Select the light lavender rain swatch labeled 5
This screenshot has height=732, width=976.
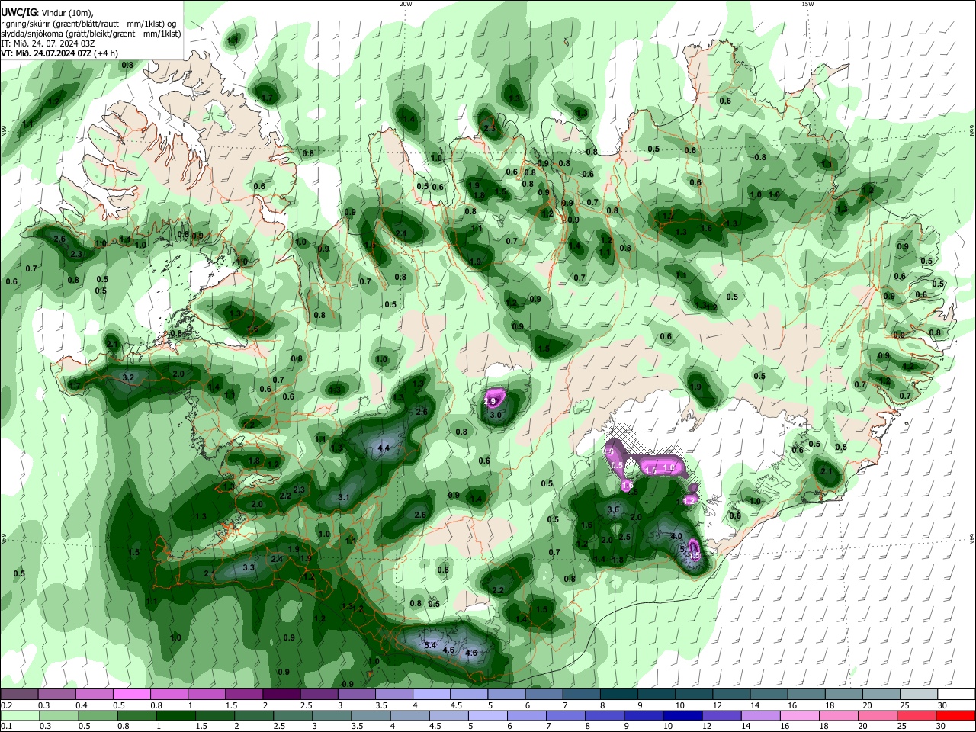(488, 715)
